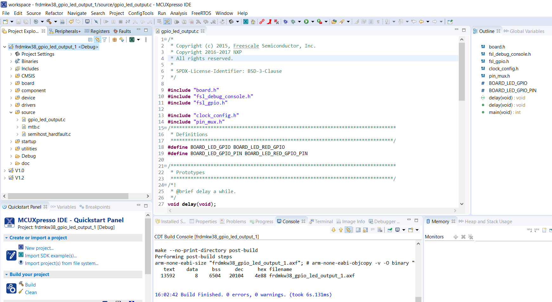Collapse the source folder in the project tree
The width and height of the screenshot is (552, 302).
[x=11, y=112]
